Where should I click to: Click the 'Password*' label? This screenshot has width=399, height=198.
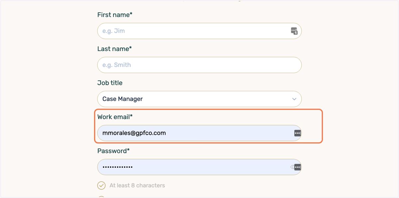click(x=113, y=151)
